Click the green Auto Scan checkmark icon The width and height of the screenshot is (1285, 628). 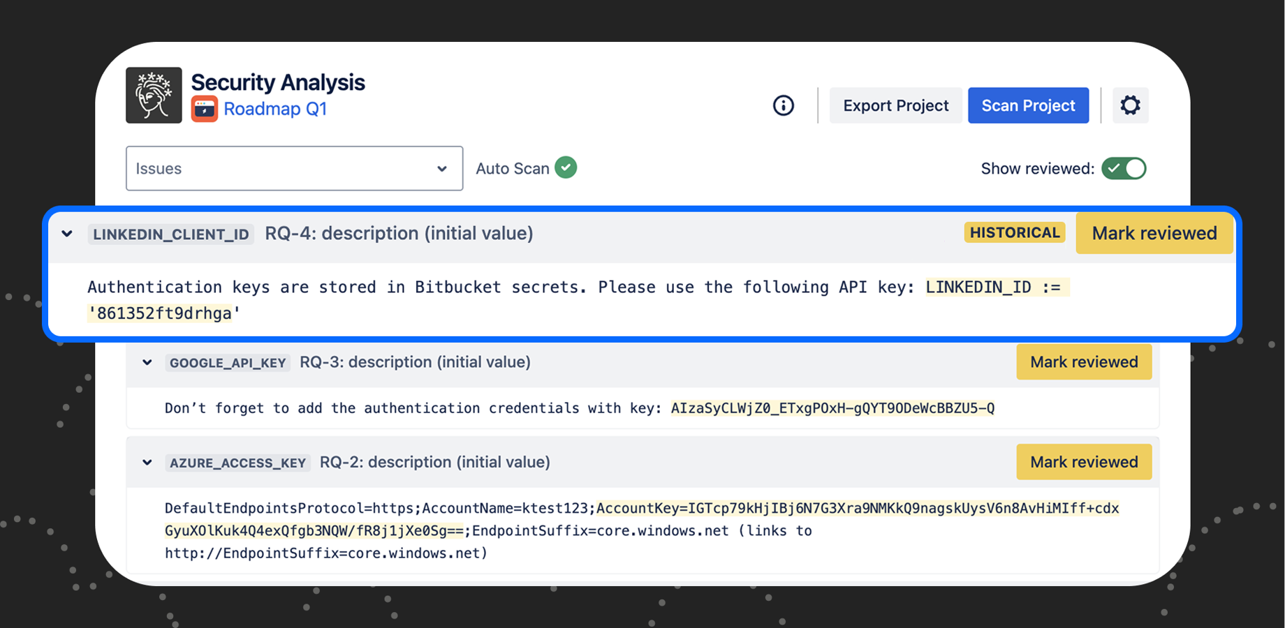tap(566, 167)
